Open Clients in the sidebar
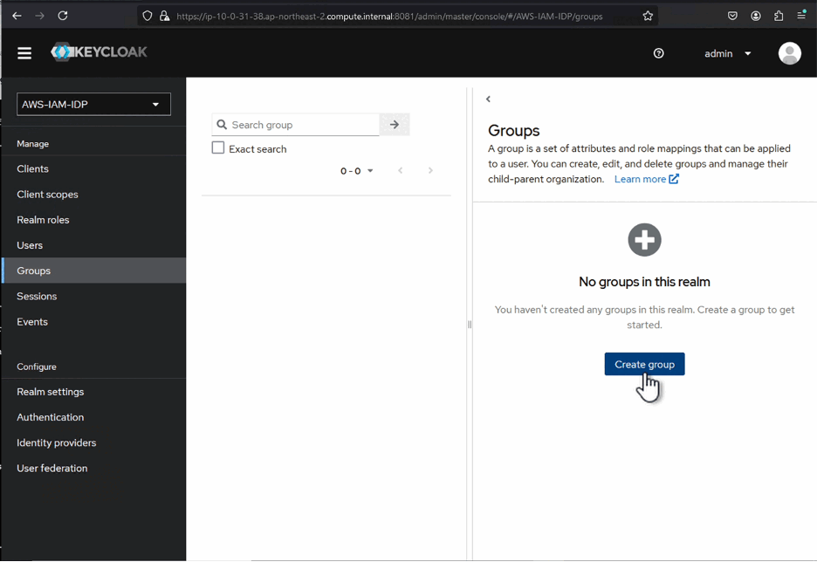The width and height of the screenshot is (817, 562). coord(93,168)
